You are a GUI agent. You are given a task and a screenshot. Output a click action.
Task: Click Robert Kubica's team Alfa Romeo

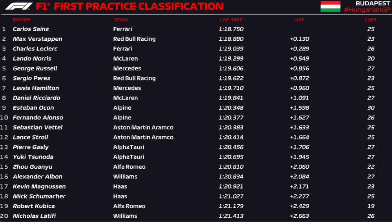[x=129, y=206]
